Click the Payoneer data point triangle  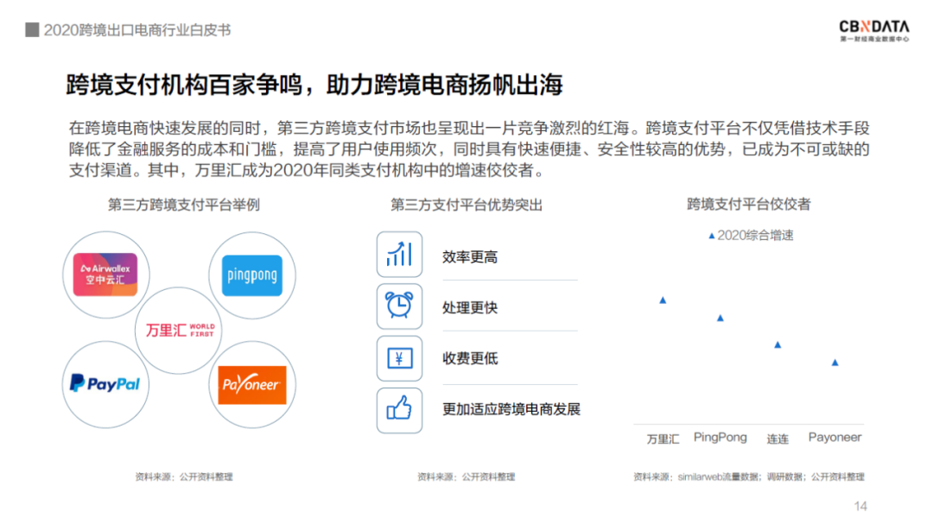tap(835, 363)
